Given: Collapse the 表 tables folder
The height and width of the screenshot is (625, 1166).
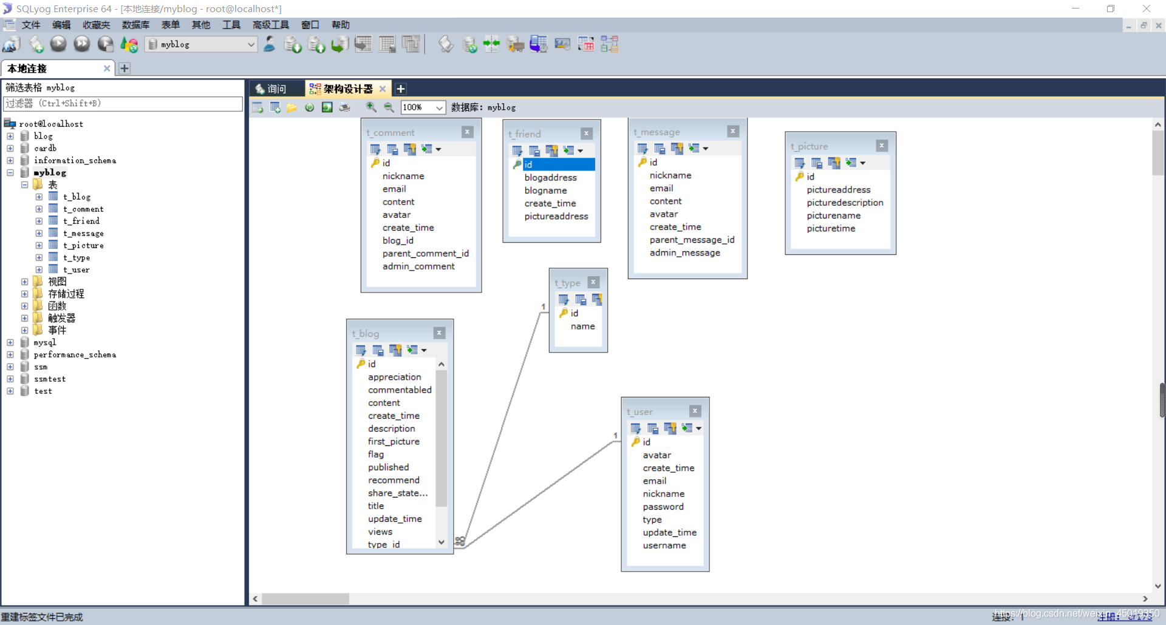Looking at the screenshot, I should point(24,184).
